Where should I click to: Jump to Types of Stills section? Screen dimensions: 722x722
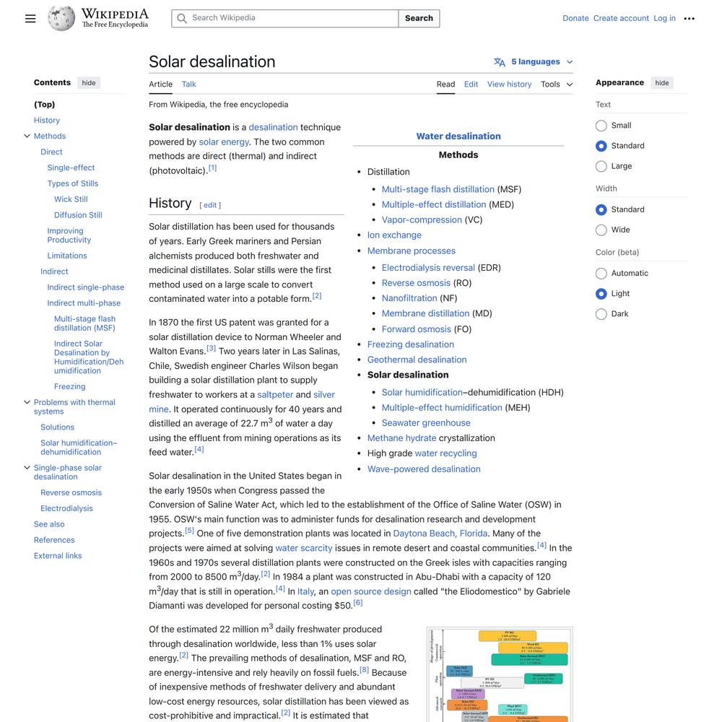coord(73,183)
